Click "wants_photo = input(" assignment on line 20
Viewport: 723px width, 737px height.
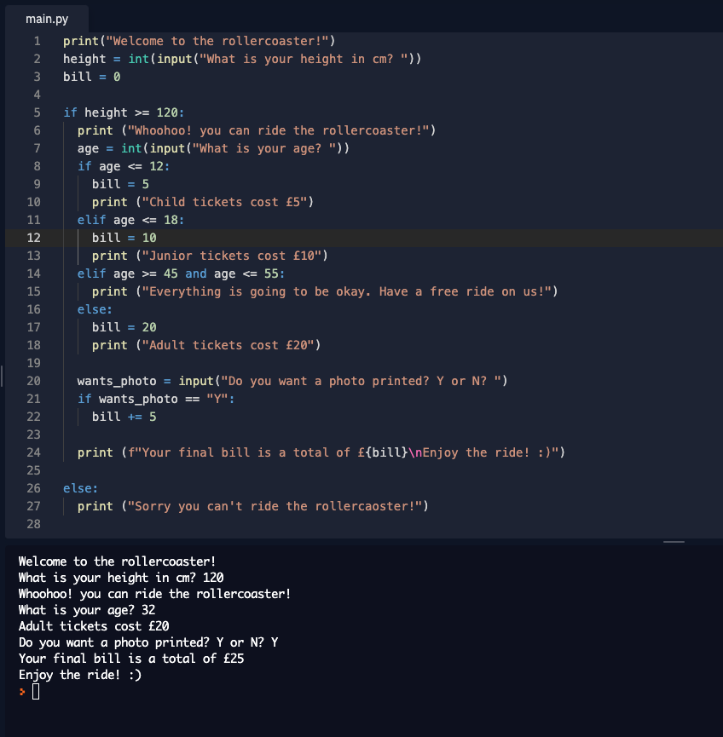292,381
